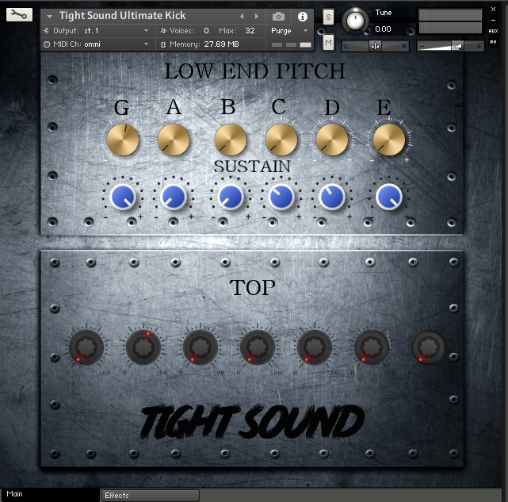The image size is (508, 502).
Task: Minimize the instrument header with the dash button
Action: click(493, 20)
